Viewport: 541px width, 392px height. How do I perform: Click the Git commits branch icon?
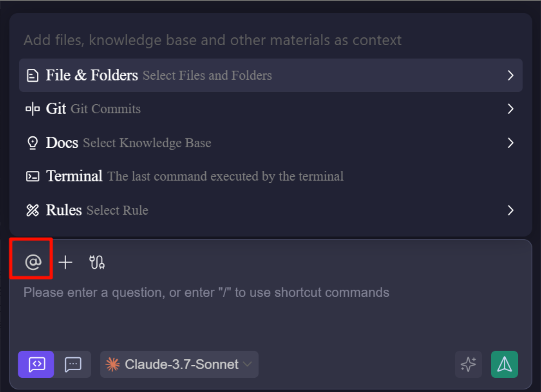pos(32,109)
